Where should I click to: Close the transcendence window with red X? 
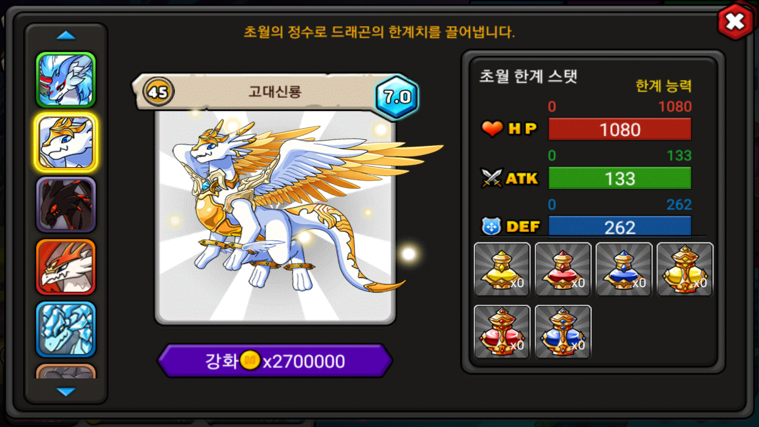pyautogui.click(x=735, y=22)
